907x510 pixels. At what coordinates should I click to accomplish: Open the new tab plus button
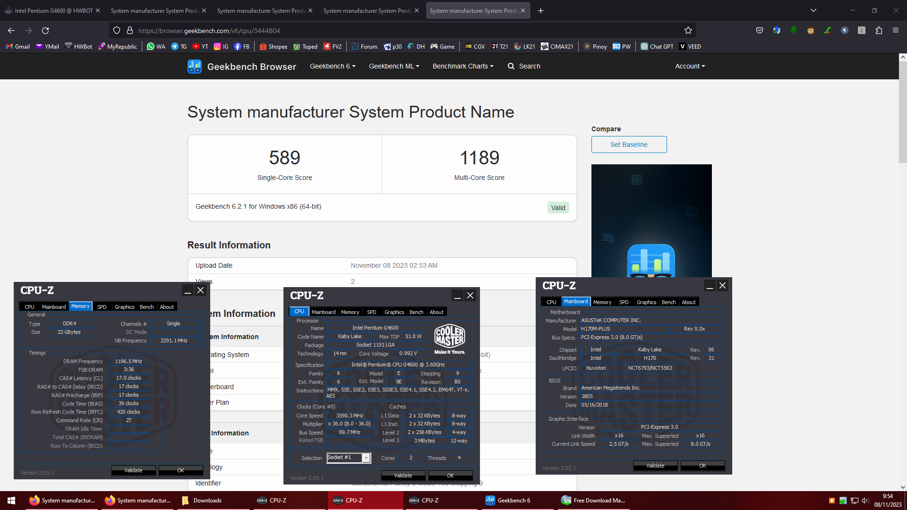[541, 10]
